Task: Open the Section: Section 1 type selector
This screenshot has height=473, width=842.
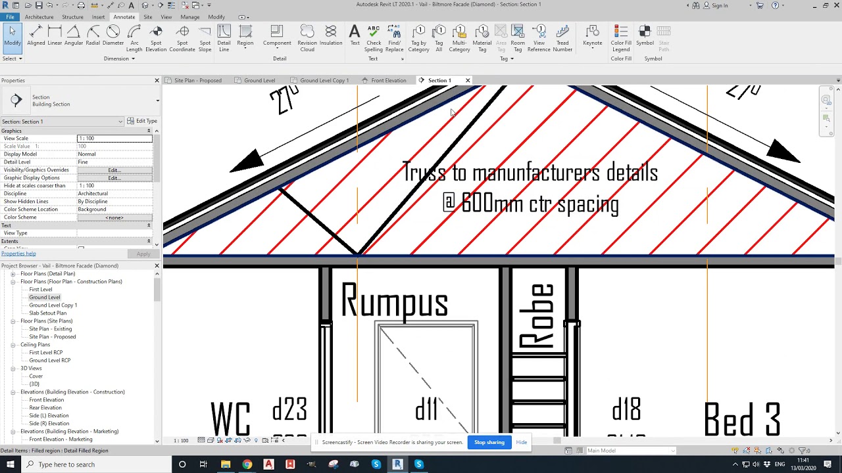Action: tap(62, 122)
